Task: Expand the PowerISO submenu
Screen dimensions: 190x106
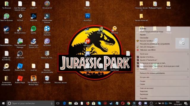Action: tap(162, 69)
